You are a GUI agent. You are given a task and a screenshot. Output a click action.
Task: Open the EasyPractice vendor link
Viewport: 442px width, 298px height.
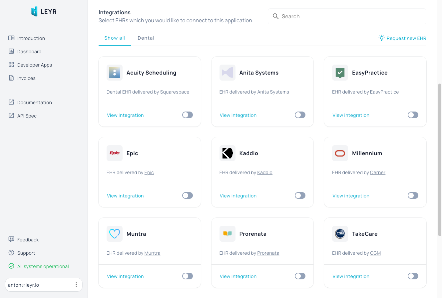[x=384, y=92]
